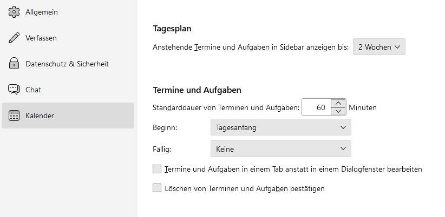Open the Datenschutz & Sicherheit category

click(x=67, y=64)
